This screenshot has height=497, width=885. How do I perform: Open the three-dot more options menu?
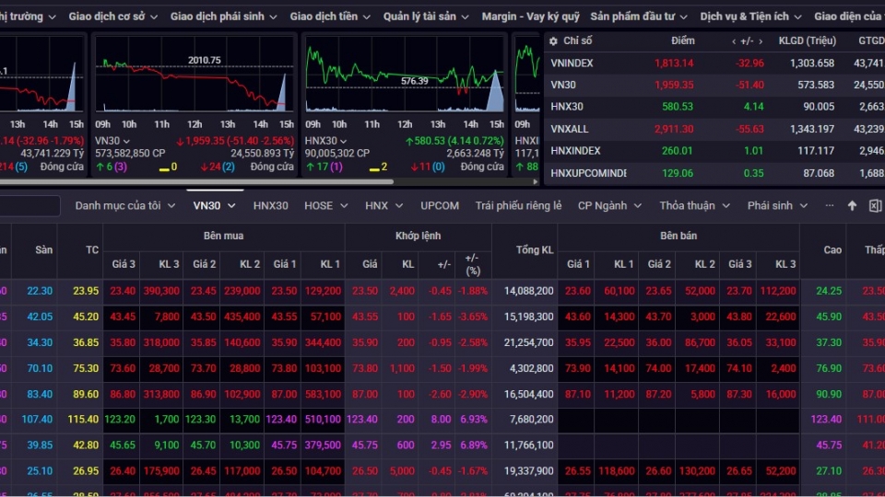tap(829, 206)
